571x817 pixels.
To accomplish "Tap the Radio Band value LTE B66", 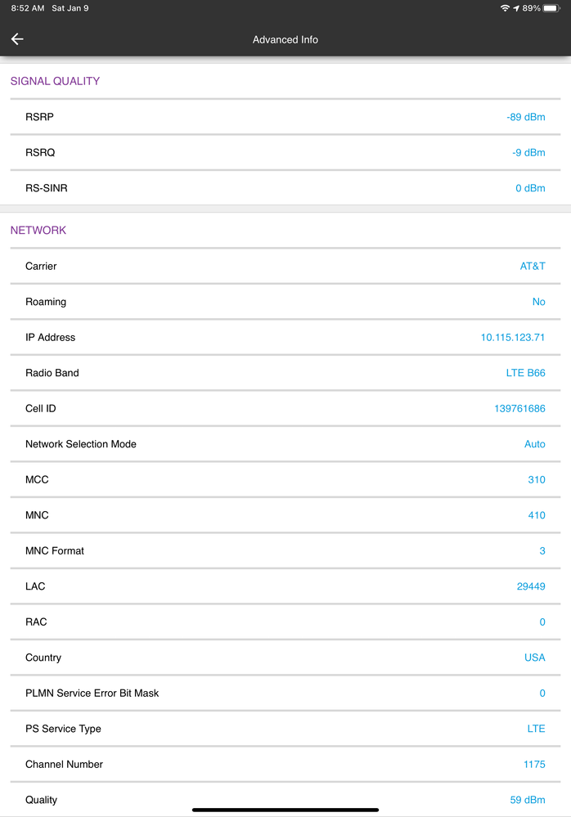I will pos(525,373).
